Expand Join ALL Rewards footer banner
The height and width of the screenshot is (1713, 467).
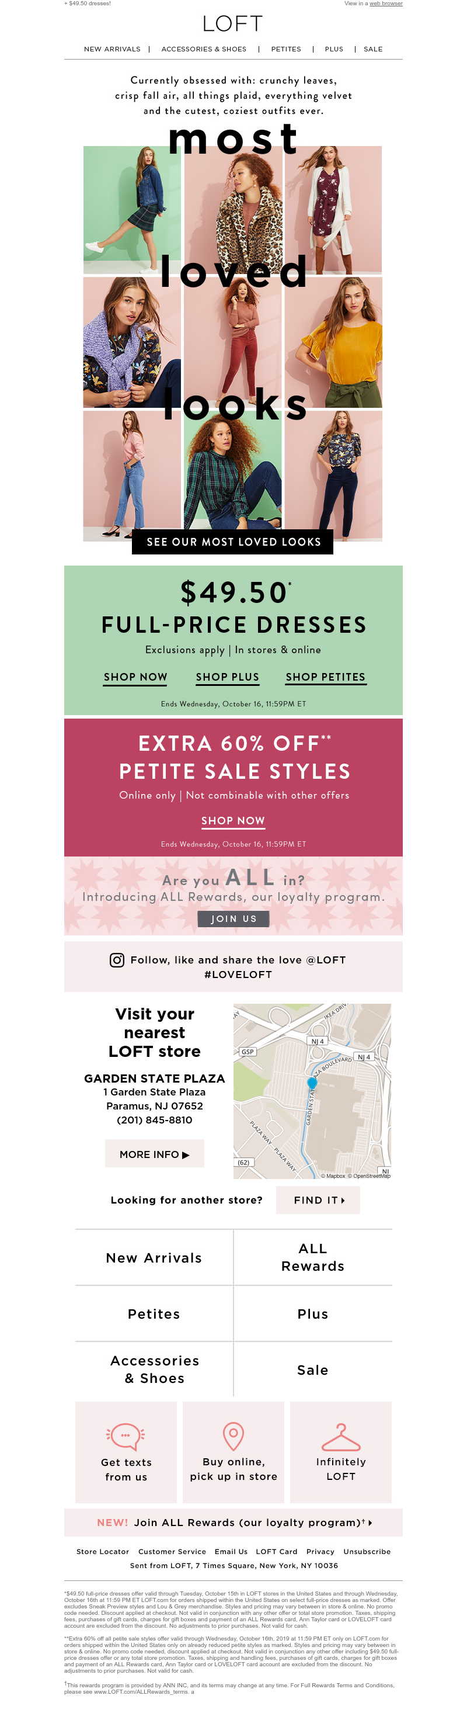point(233,1523)
